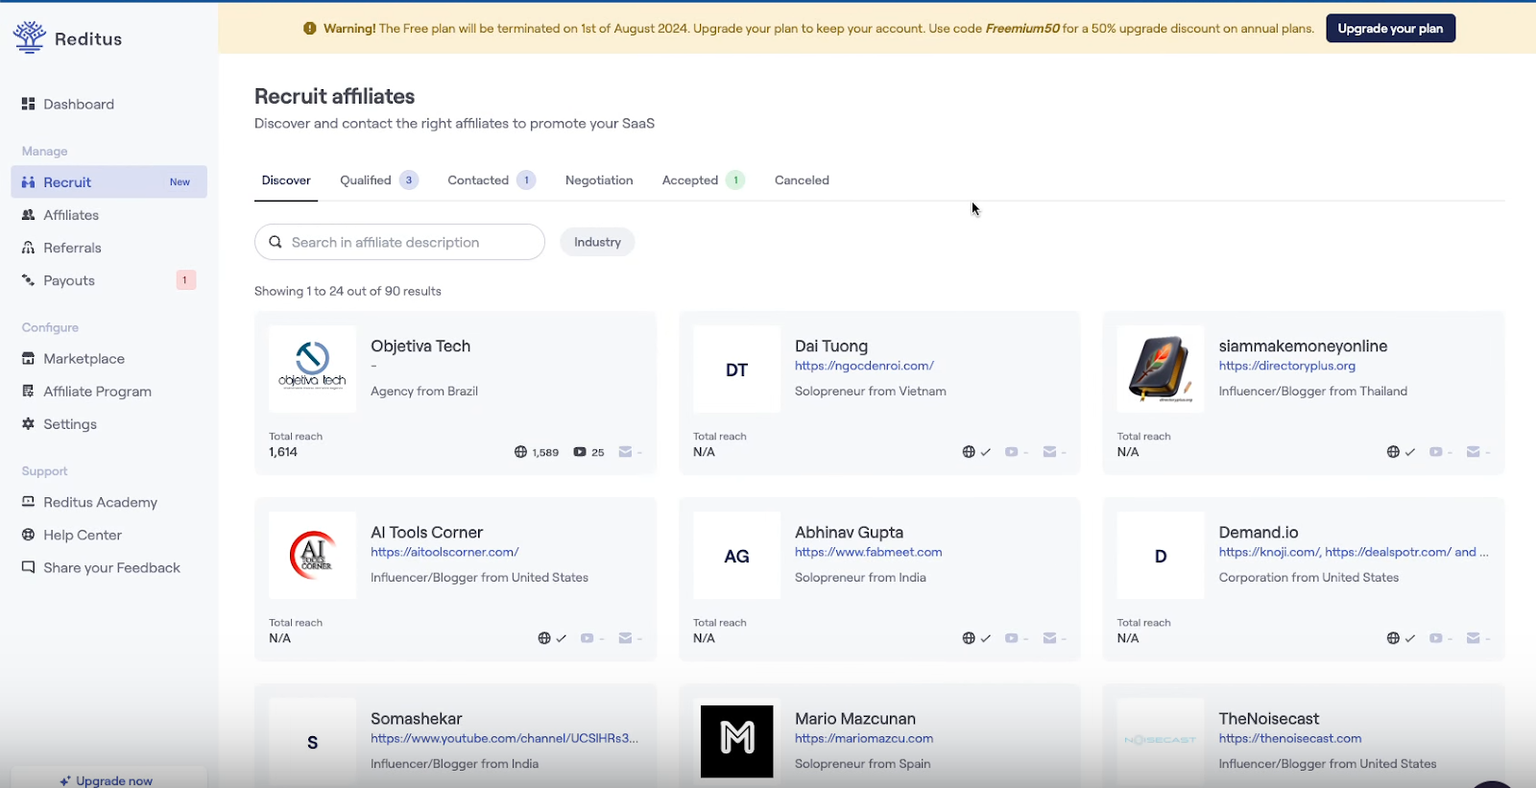1536x788 pixels.
Task: Click Abhinav Gupta website globe icon
Action: point(969,638)
